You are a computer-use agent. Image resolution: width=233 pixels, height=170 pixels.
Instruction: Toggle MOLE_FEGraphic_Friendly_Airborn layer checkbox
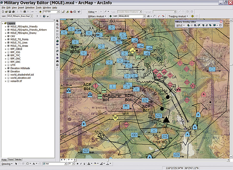click(x=9, y=30)
